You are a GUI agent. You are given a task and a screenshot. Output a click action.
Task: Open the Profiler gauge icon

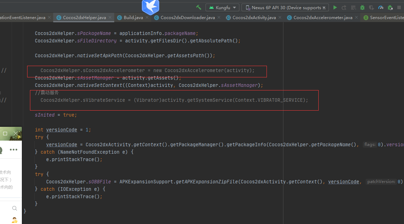(381, 7)
